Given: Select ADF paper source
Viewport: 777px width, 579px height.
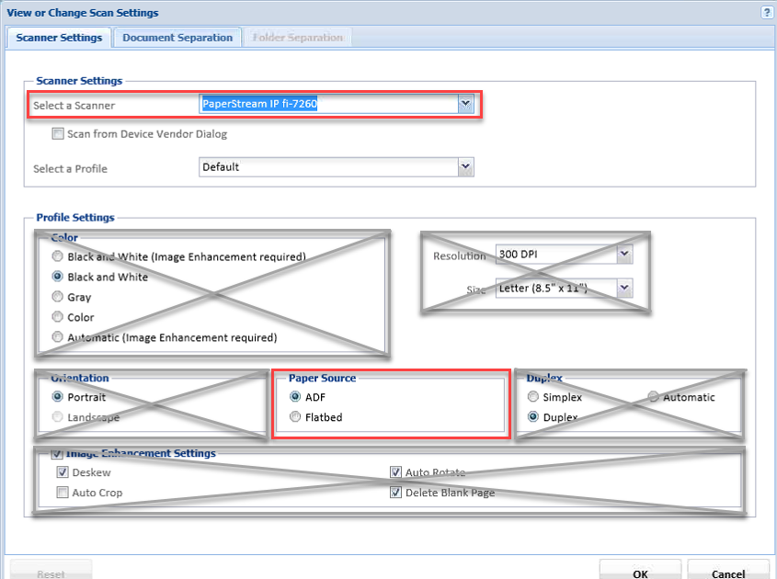Looking at the screenshot, I should tap(295, 397).
